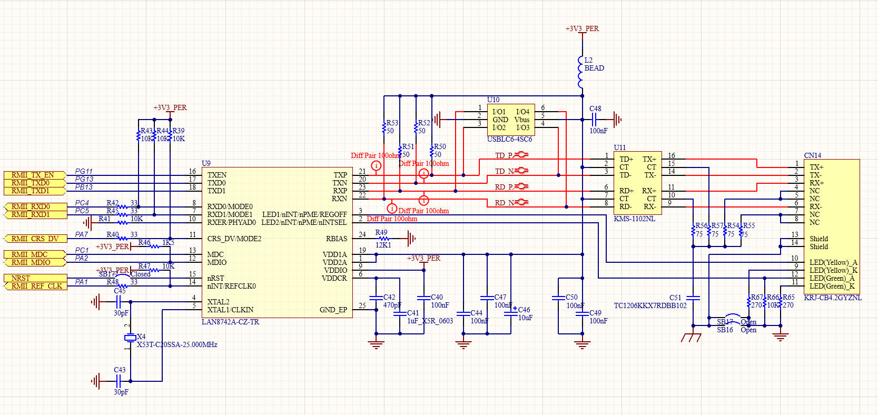Click the chassis ground symbol below C51
The height and width of the screenshot is (415, 878).
coord(691,337)
